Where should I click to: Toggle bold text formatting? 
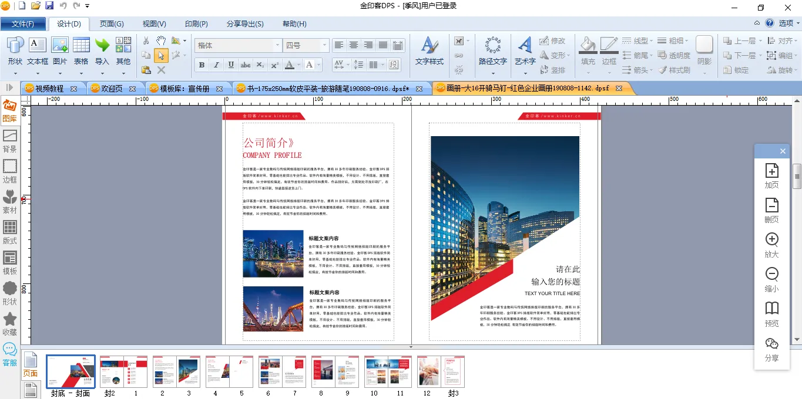202,65
